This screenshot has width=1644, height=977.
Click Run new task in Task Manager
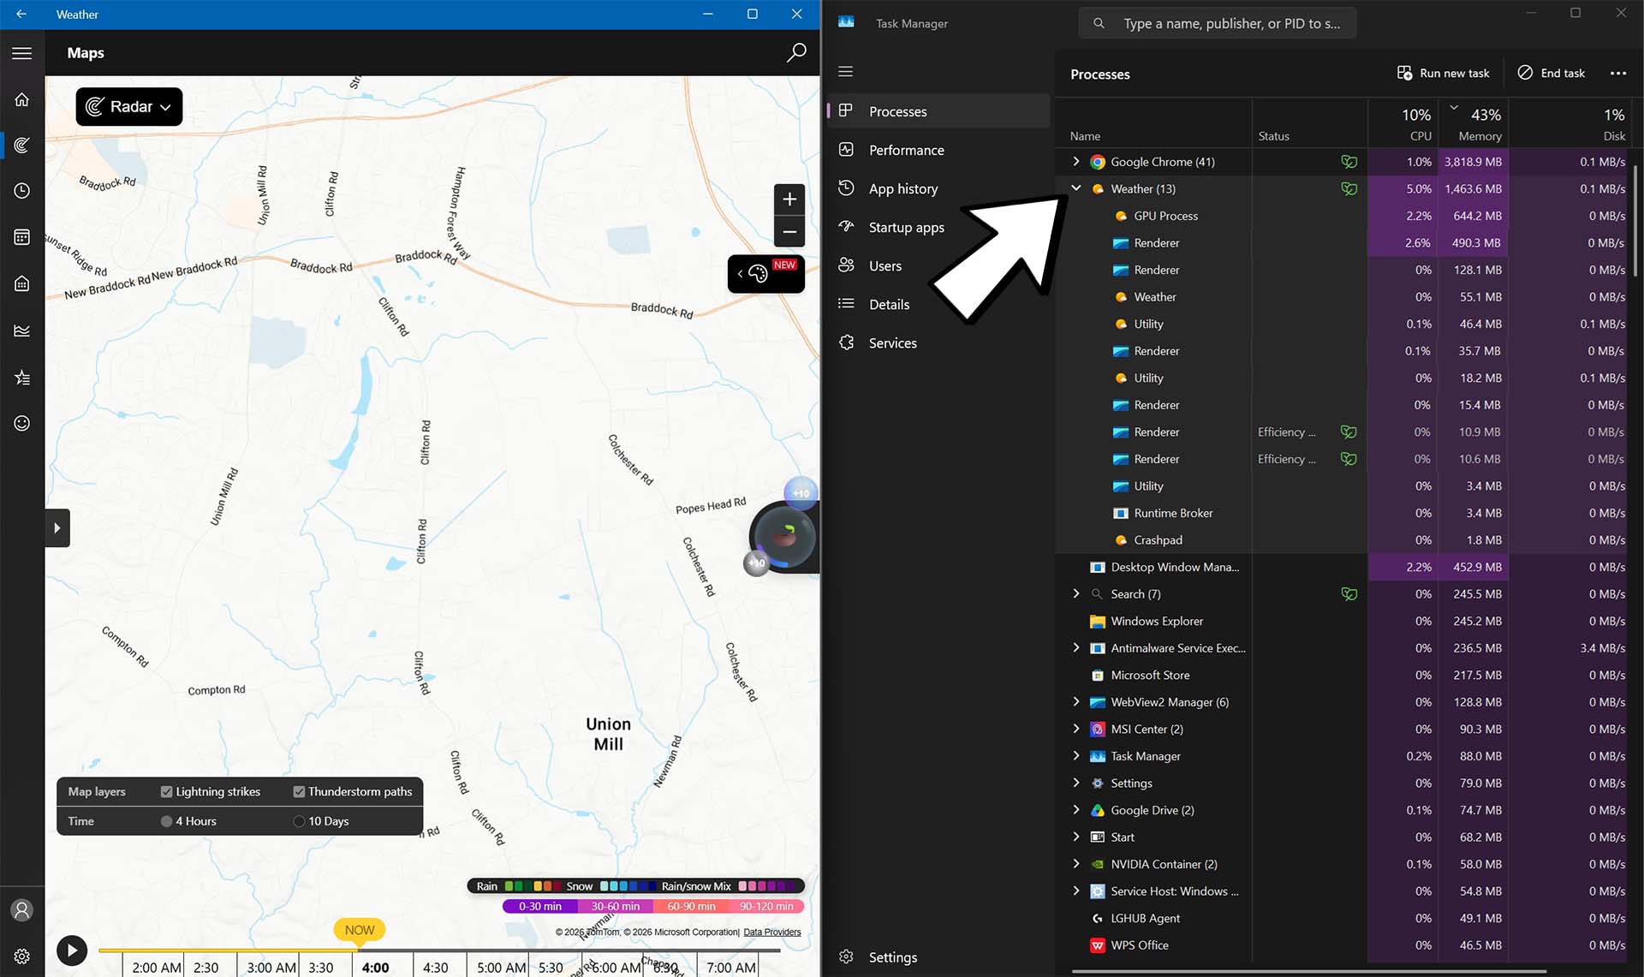[1444, 74]
